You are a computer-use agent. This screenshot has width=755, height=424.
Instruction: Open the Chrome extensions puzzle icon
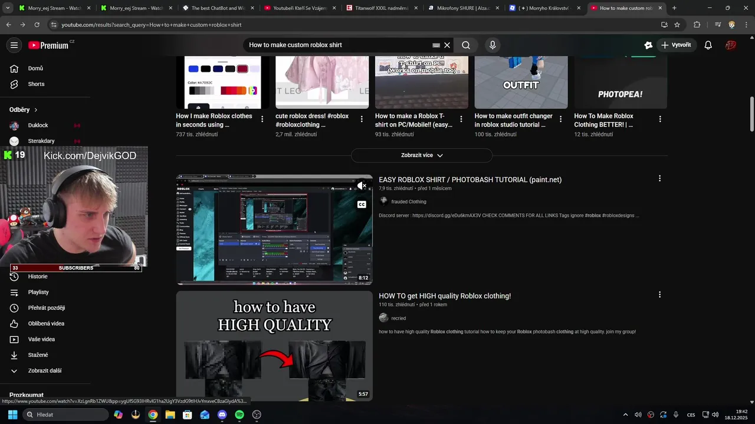[697, 25]
